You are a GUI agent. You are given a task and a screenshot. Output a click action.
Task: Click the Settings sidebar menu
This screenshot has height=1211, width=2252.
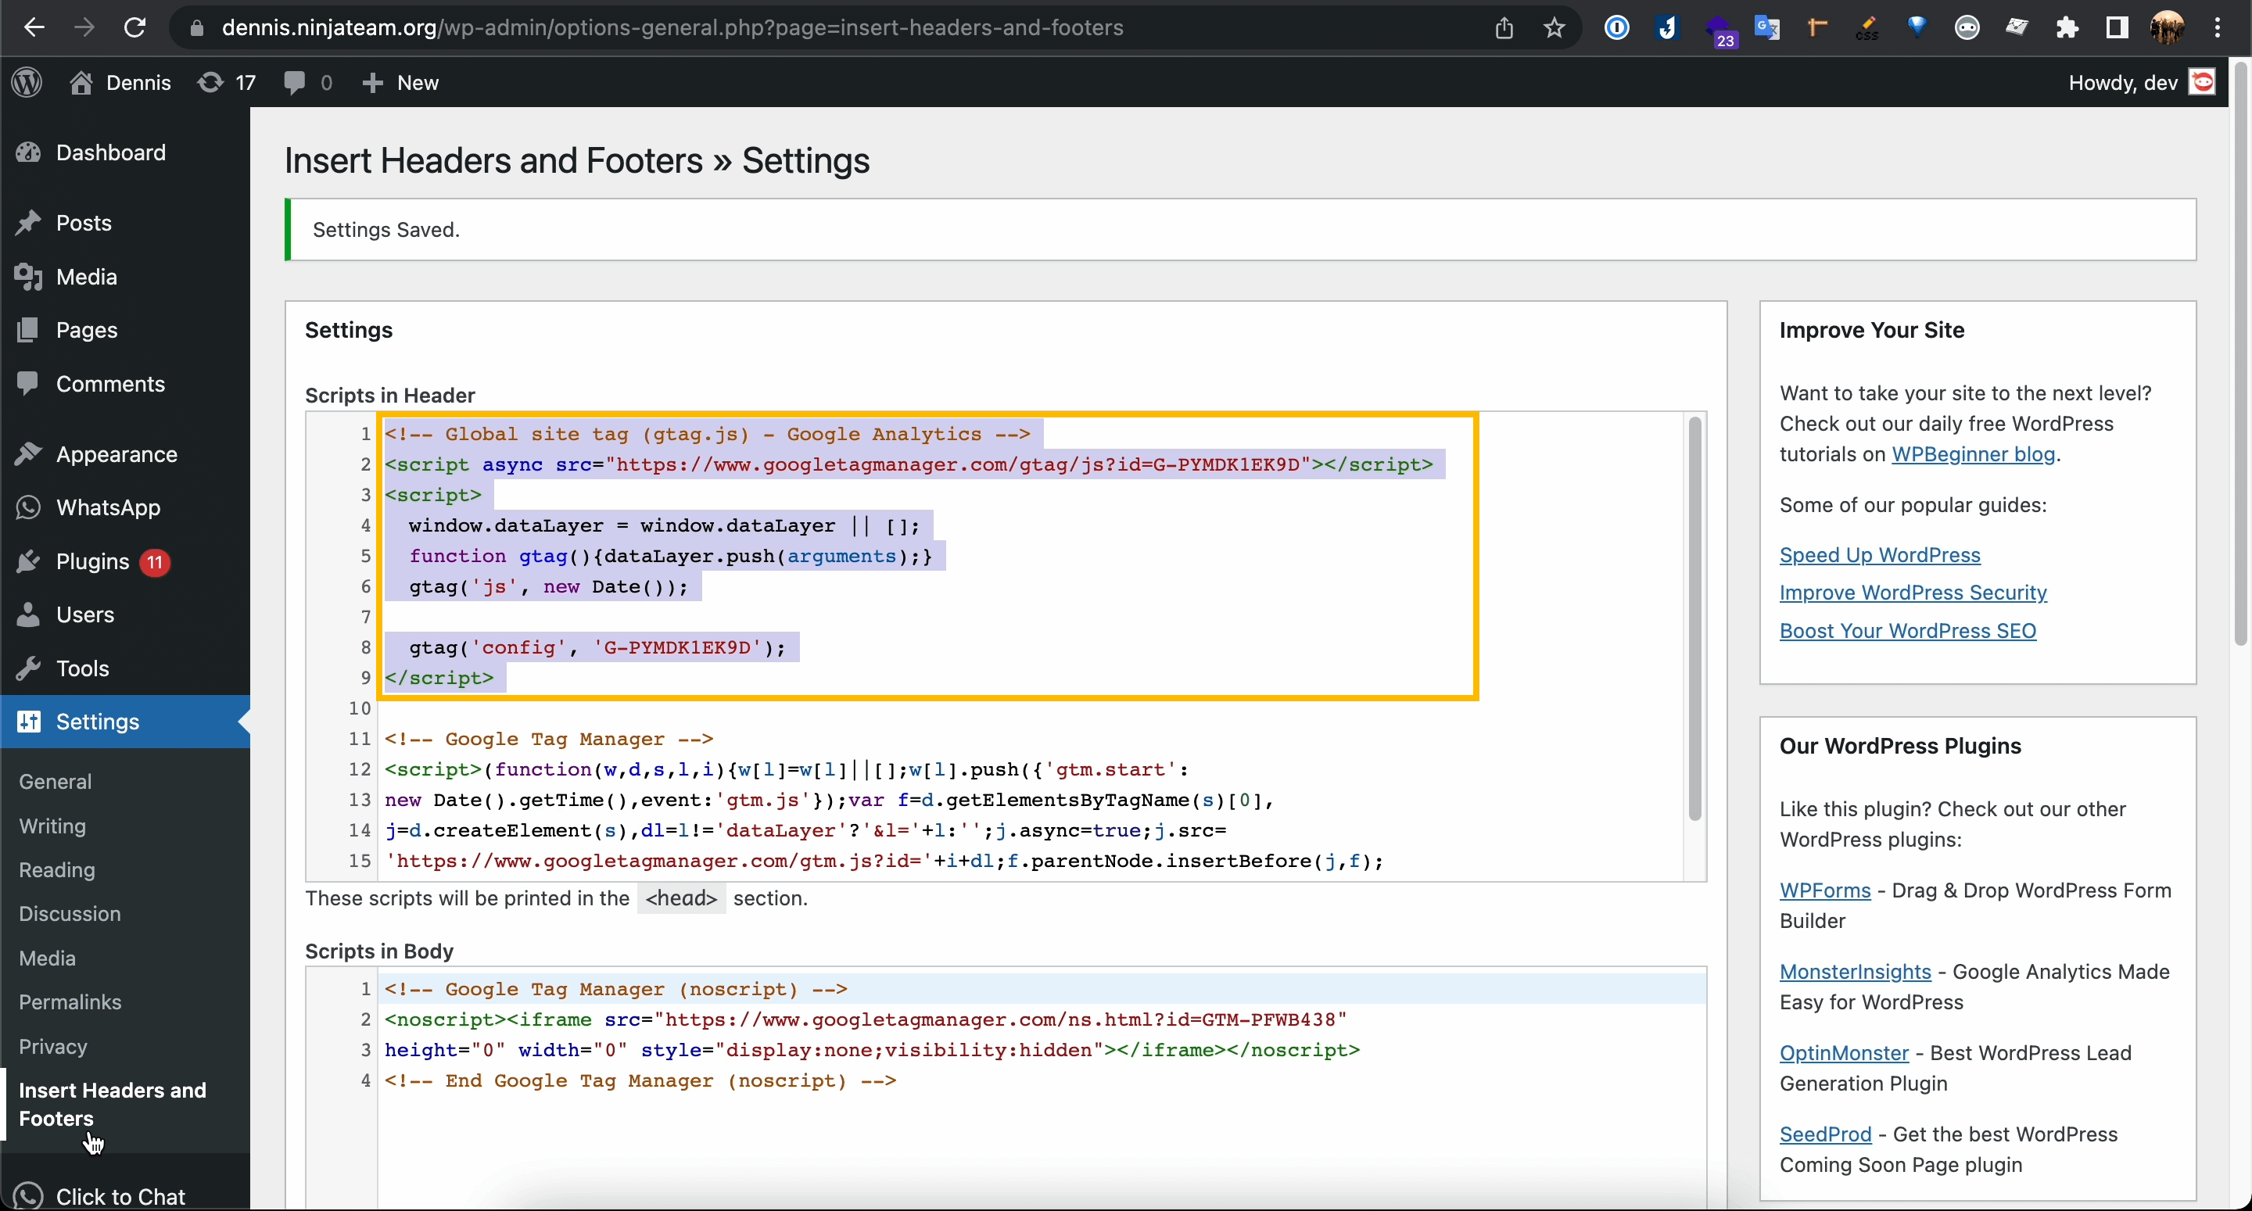(125, 722)
